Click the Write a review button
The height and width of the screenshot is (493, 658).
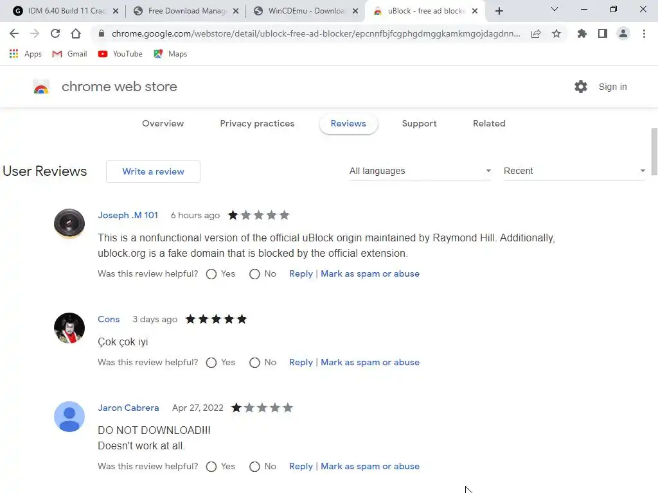point(153,171)
